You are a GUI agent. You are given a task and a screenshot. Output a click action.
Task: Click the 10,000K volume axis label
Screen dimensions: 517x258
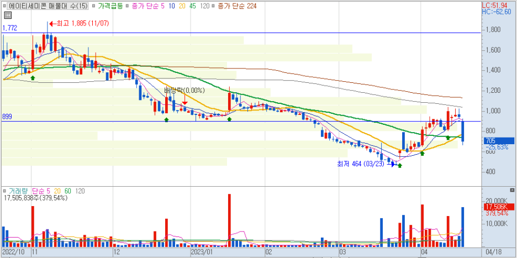(497, 224)
